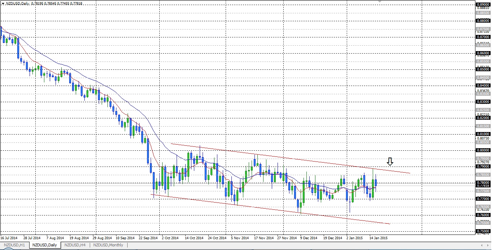Click the NZDUSD,Daily OHLC title text
Image resolution: width=492 pixels, height=250 pixels.
click(44, 3)
